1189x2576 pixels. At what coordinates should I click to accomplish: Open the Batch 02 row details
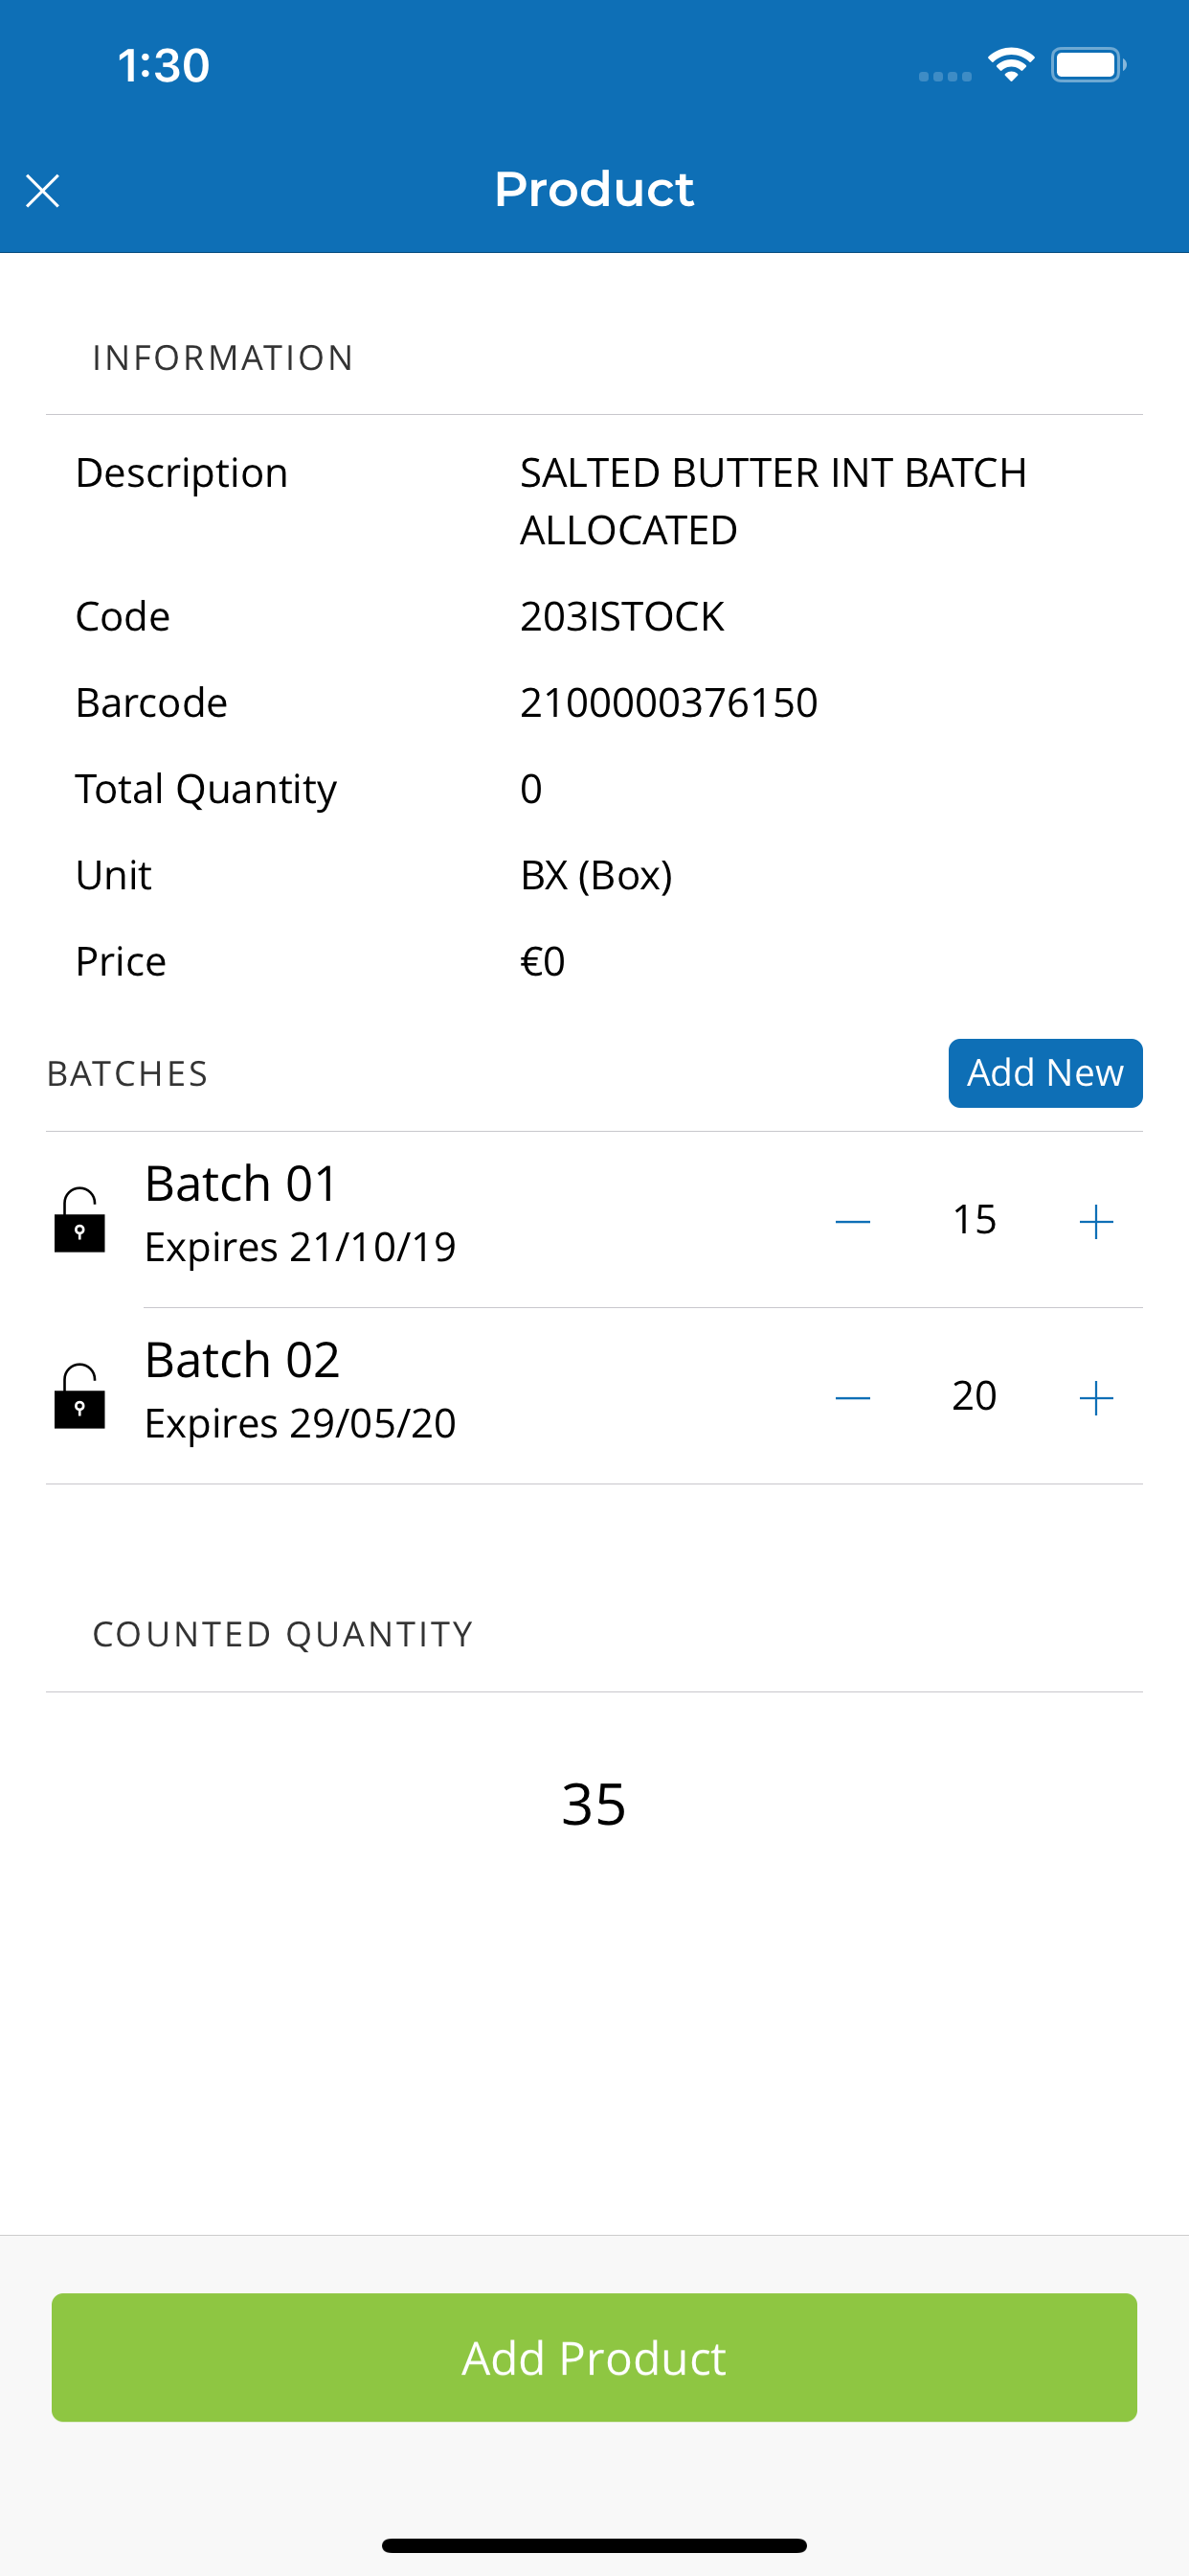[594, 1395]
